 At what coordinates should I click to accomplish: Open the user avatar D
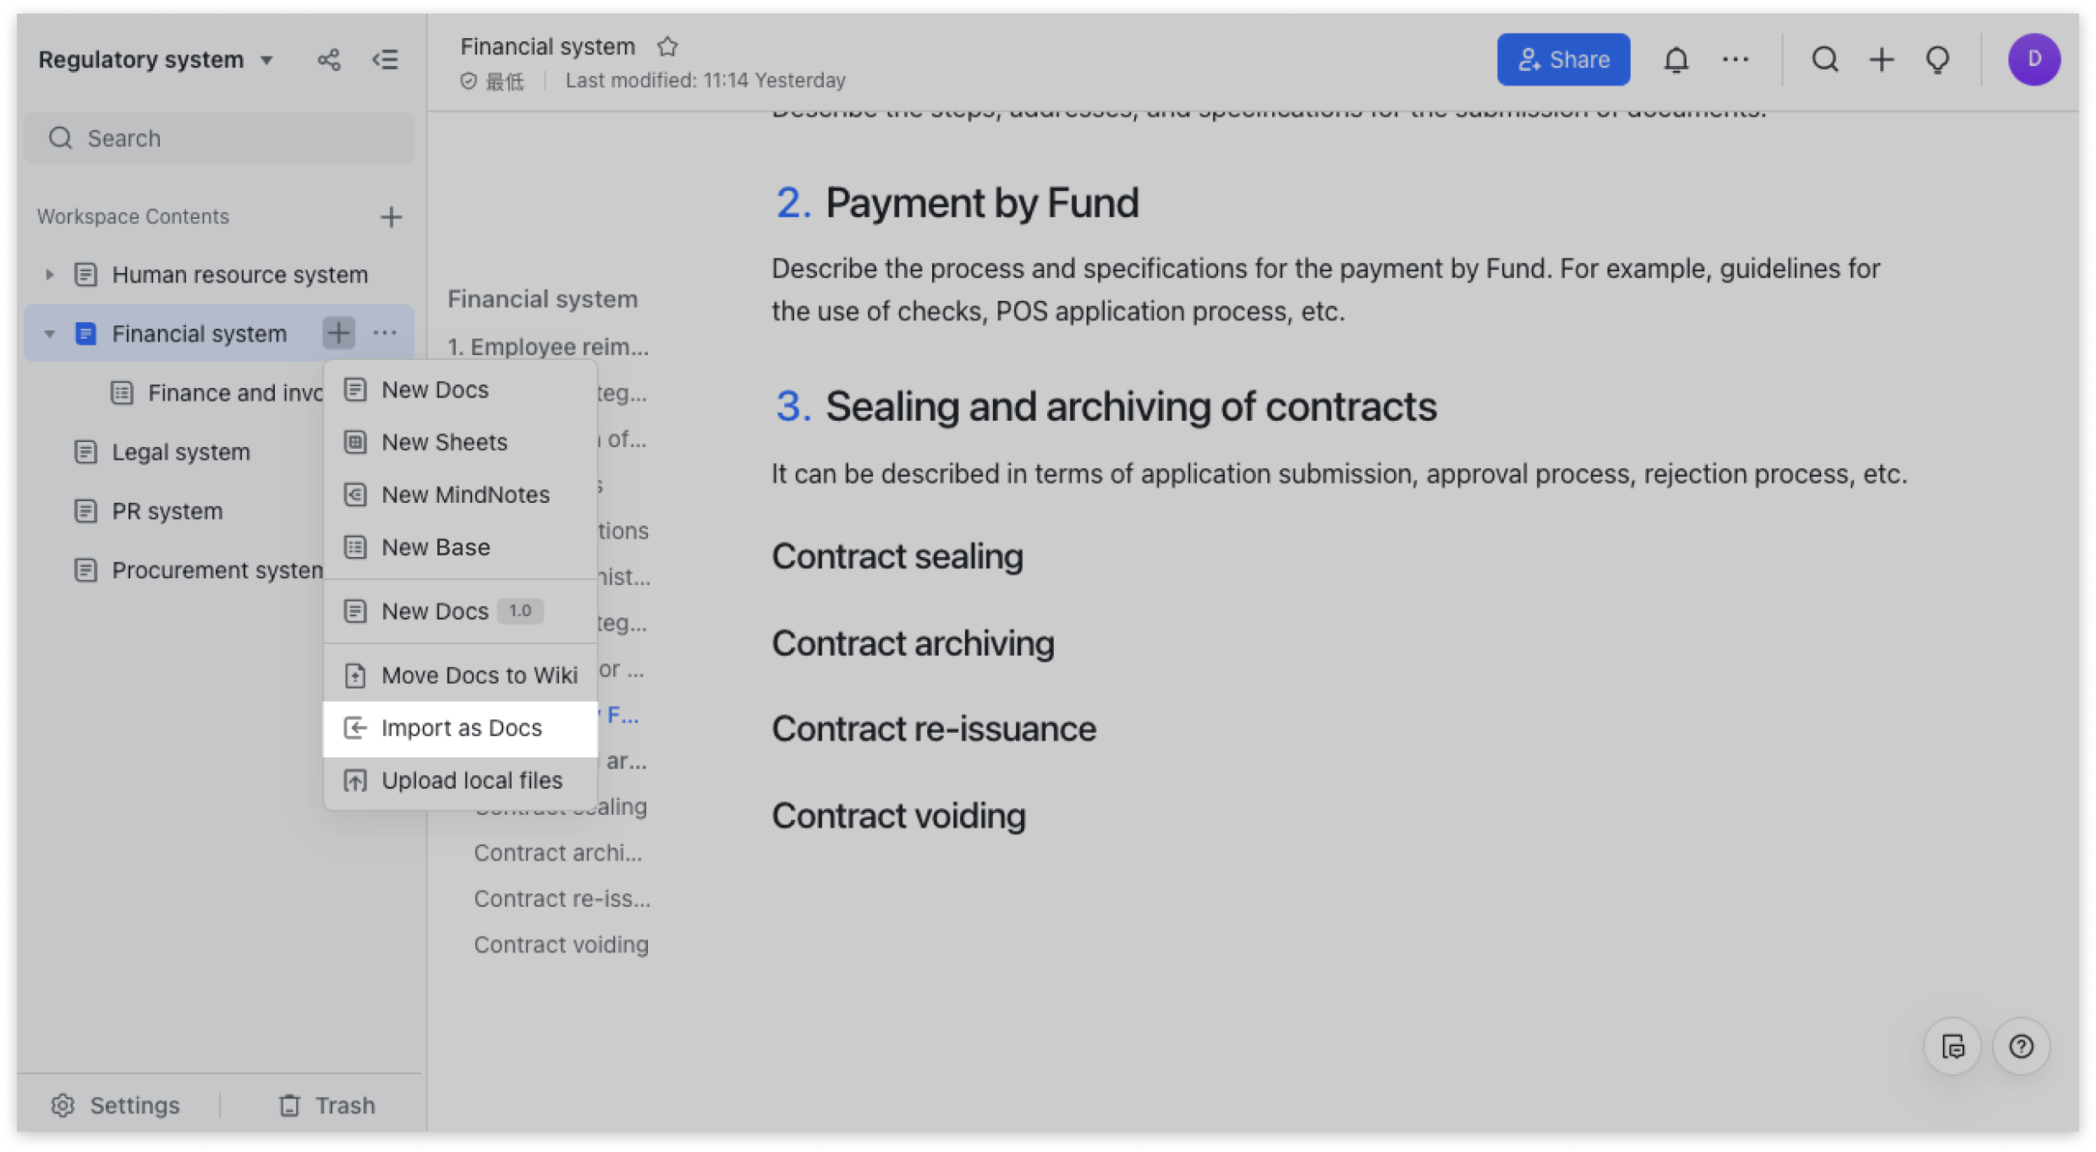tap(2033, 60)
